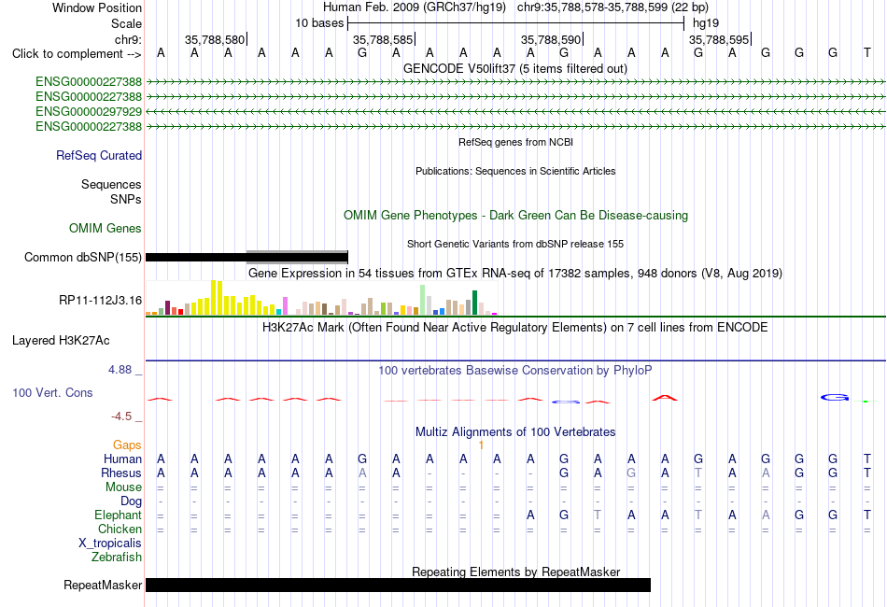Click Multiz Alignments of 100 Vertebrates title
887x607 pixels.
pos(515,432)
